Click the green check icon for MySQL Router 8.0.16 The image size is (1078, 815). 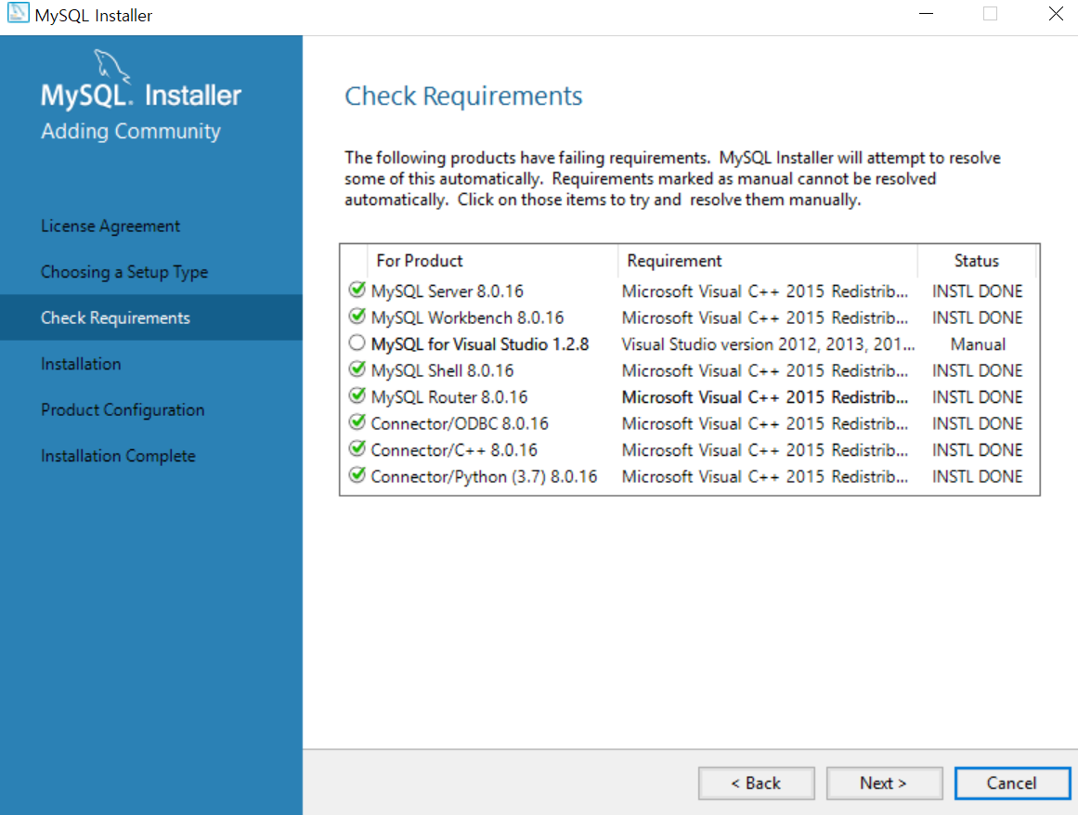[357, 395]
